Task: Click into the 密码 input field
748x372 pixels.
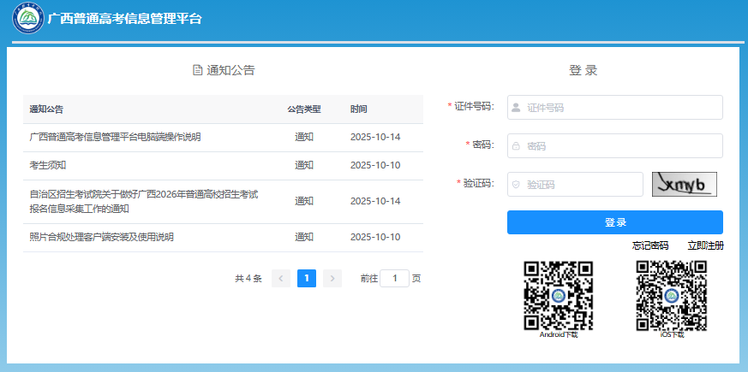Action: click(621, 146)
